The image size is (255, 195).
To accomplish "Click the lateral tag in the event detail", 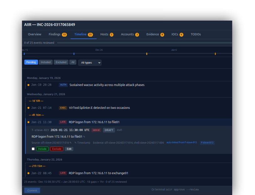I will click(96, 130).
